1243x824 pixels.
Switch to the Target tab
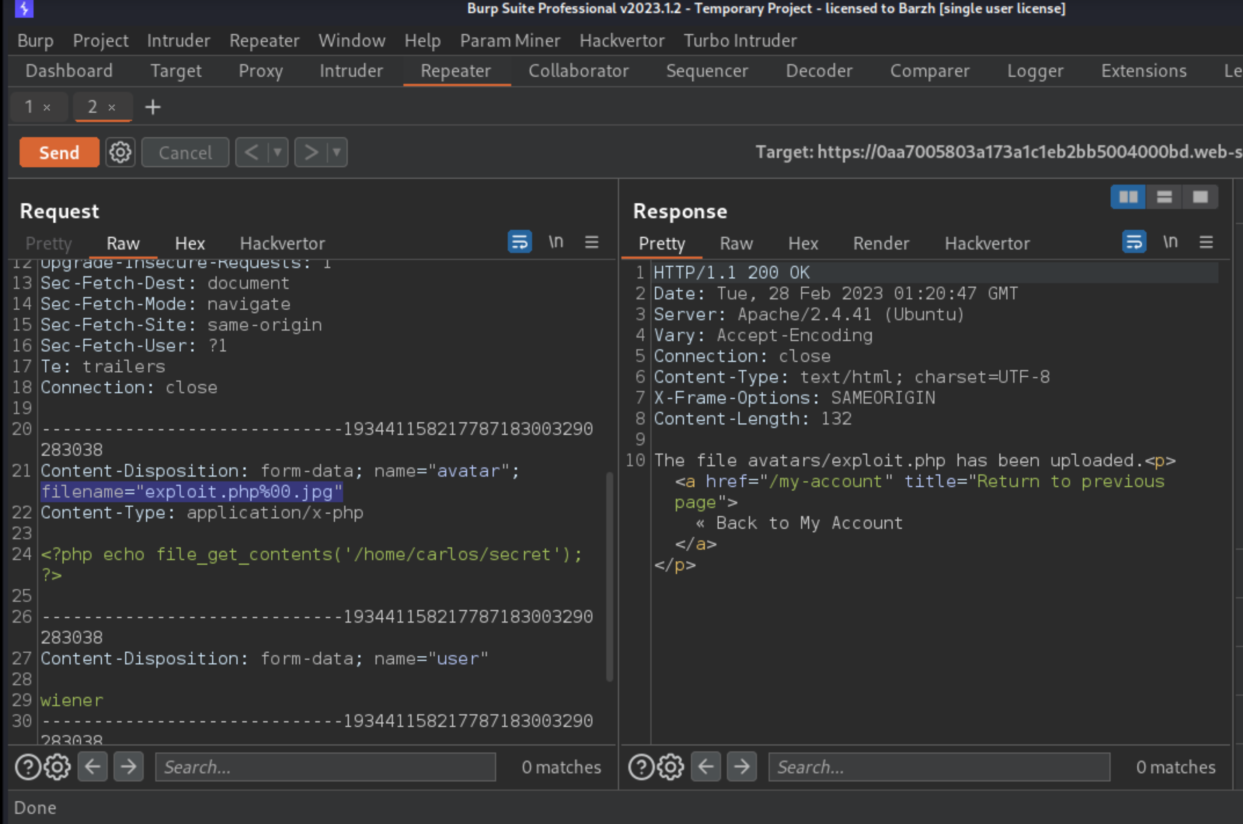coord(176,71)
